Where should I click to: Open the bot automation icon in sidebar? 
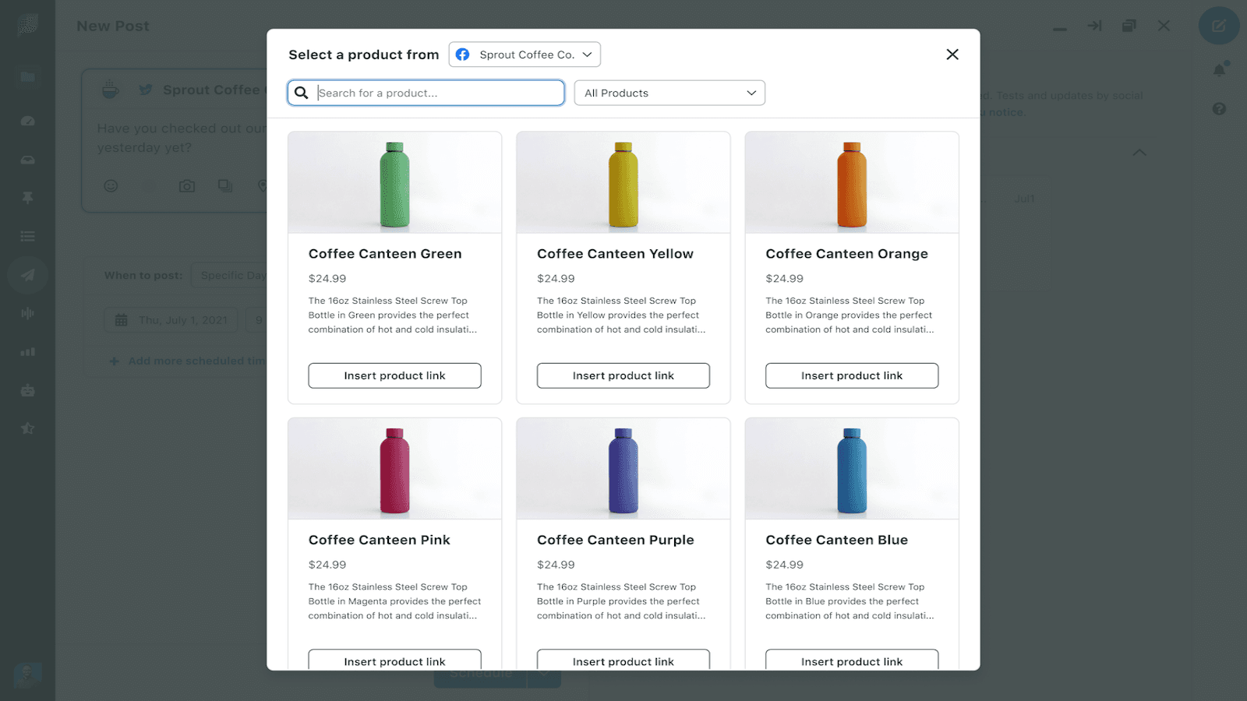[x=27, y=389]
